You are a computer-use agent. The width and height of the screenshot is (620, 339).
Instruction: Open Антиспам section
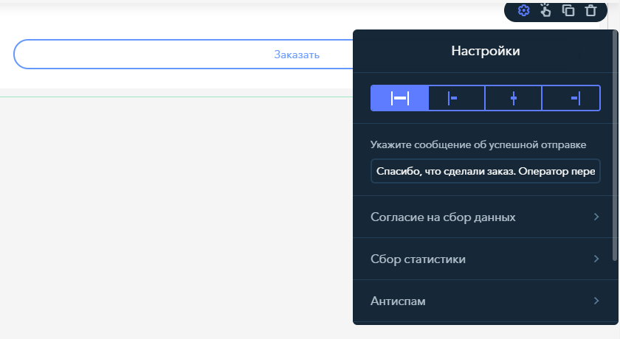coord(485,301)
